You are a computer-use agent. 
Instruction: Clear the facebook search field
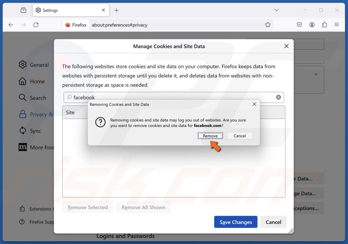(278, 97)
